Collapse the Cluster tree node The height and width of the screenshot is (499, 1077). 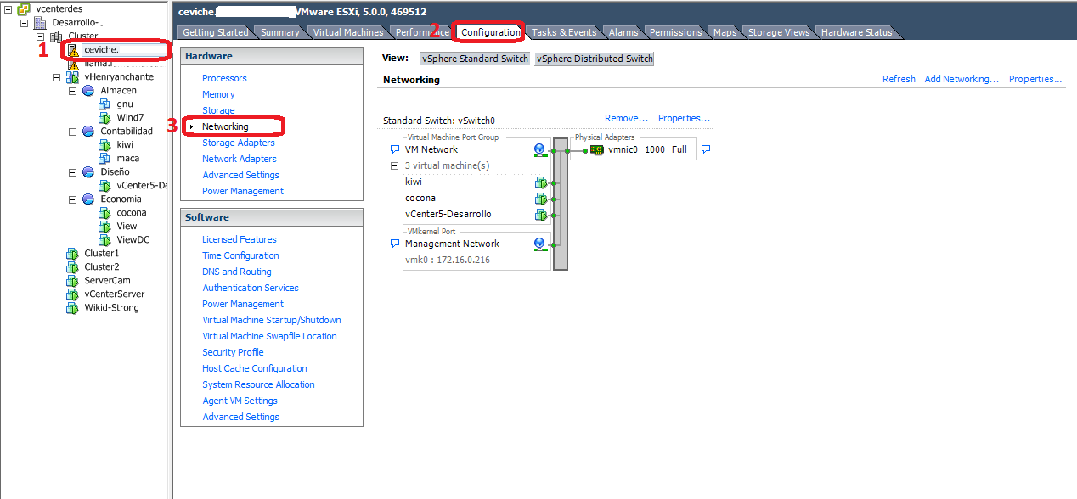point(40,36)
